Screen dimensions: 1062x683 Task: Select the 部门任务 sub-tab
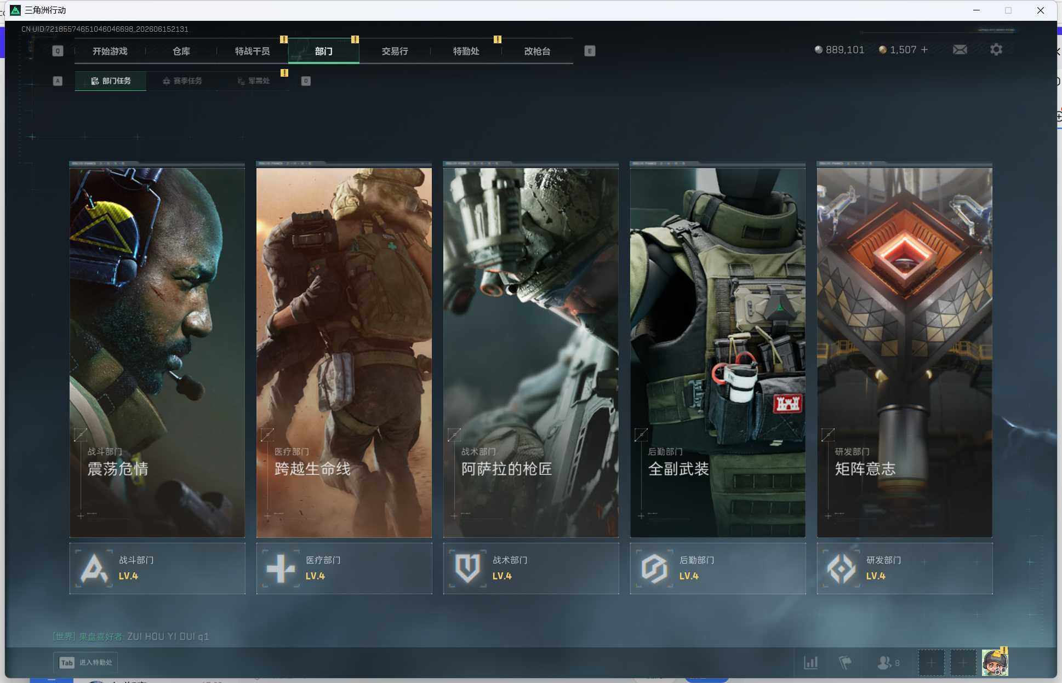point(111,81)
